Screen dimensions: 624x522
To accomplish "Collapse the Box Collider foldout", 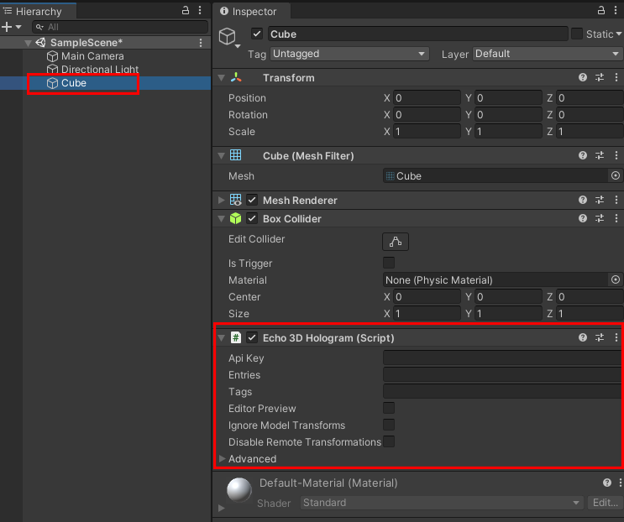I will point(222,219).
